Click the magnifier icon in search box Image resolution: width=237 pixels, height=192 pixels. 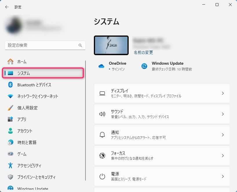[80, 46]
